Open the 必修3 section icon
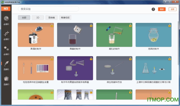The height and width of the screenshot is (106, 180). coord(6,49)
